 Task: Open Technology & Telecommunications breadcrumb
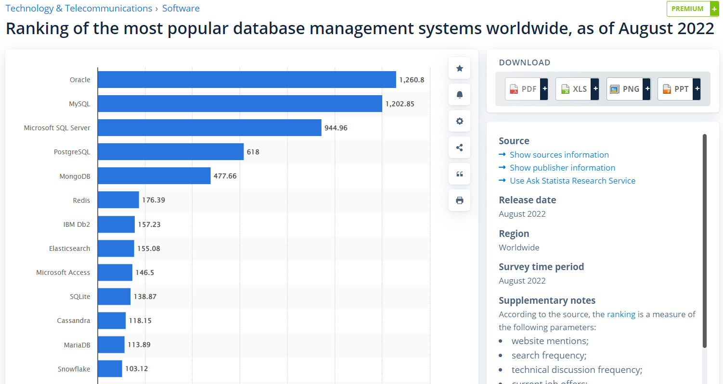tap(79, 8)
